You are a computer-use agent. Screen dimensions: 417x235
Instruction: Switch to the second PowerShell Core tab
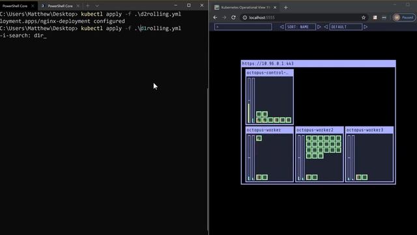coord(60,6)
